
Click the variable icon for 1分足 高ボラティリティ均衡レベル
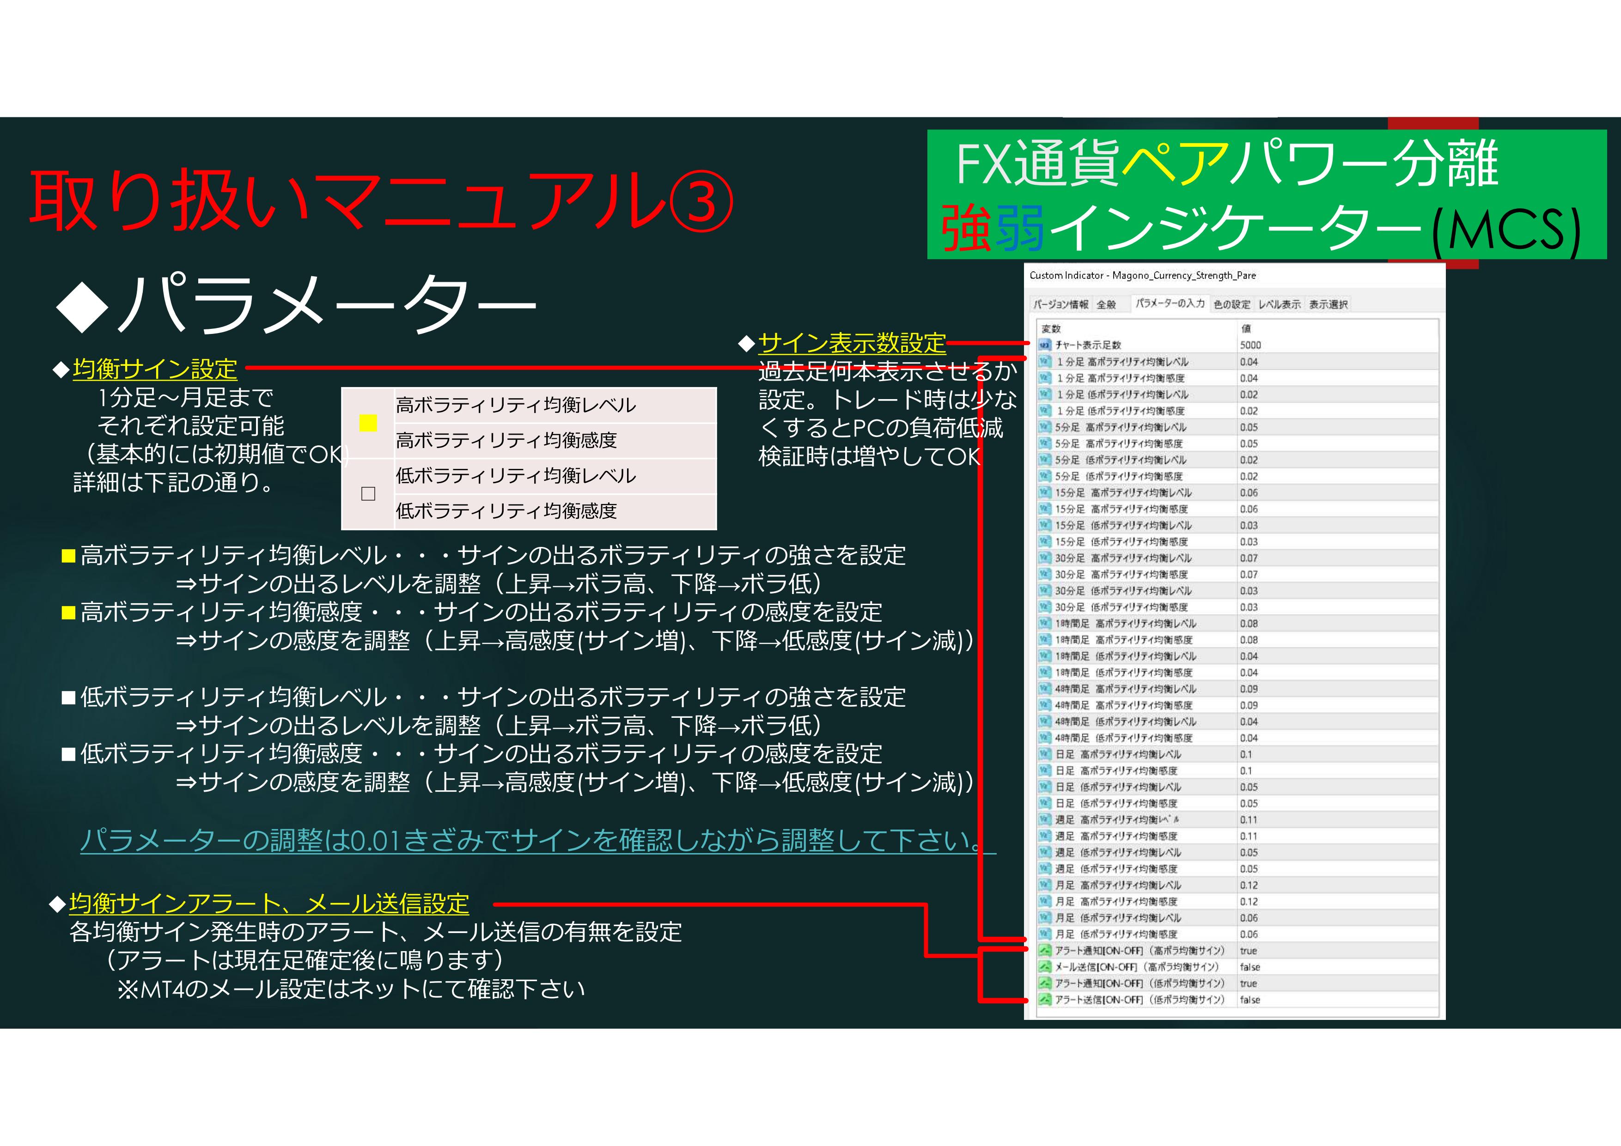[1045, 361]
